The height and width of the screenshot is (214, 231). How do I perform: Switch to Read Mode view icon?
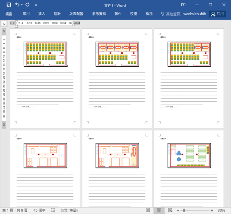tap(148, 210)
